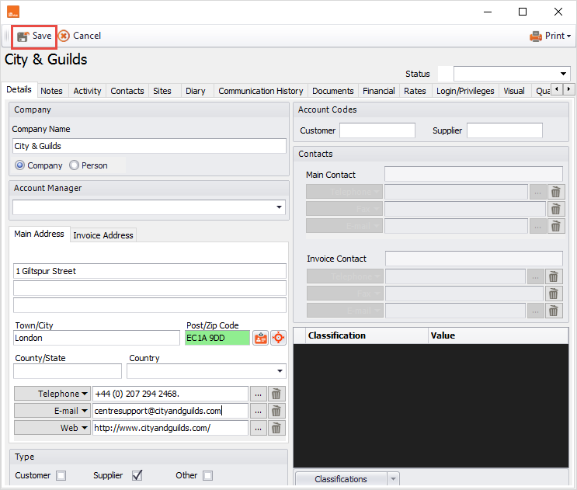Open the Rates tab
The height and width of the screenshot is (490, 577).
click(x=415, y=91)
